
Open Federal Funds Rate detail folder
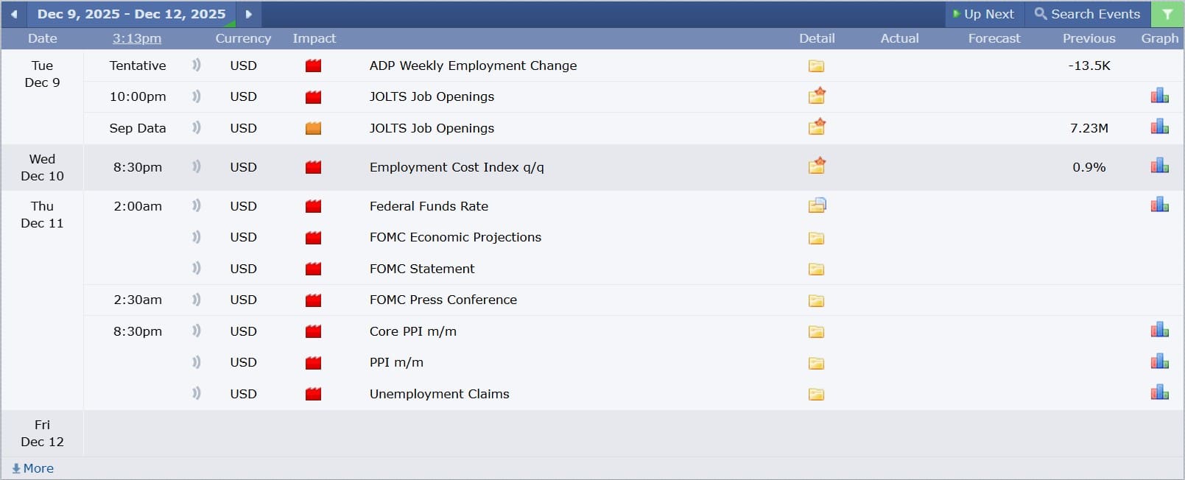(816, 206)
